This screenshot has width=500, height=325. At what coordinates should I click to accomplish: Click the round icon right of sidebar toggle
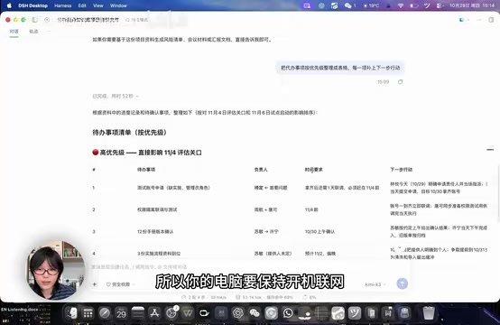pos(47,20)
